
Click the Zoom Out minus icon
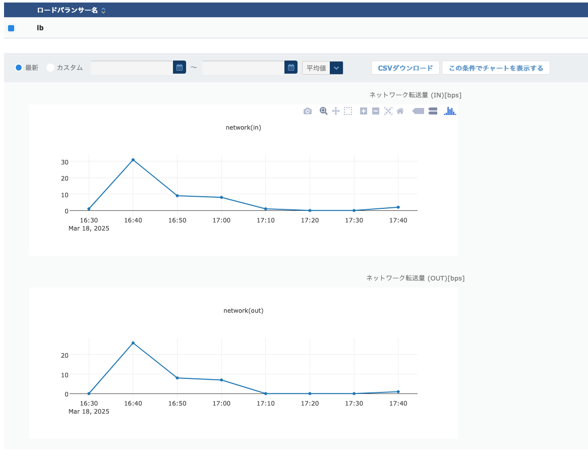[376, 111]
